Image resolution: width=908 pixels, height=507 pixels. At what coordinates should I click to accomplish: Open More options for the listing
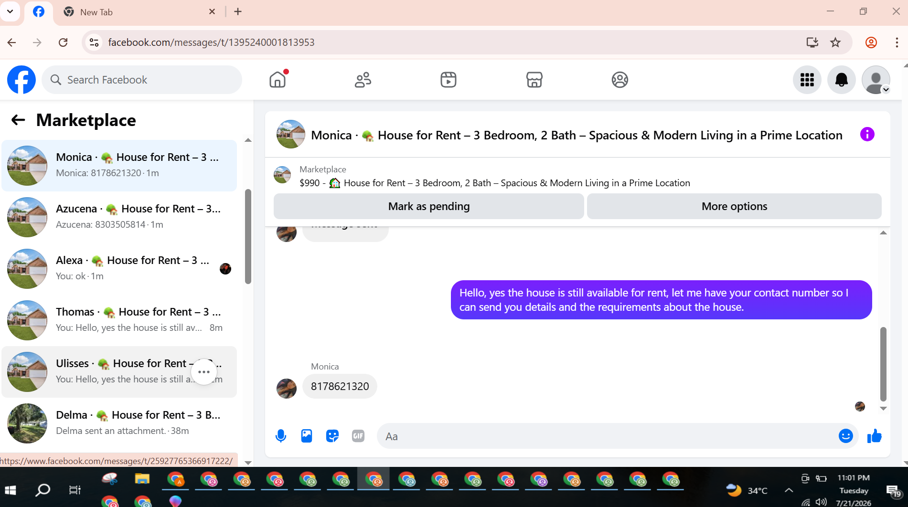pyautogui.click(x=734, y=206)
